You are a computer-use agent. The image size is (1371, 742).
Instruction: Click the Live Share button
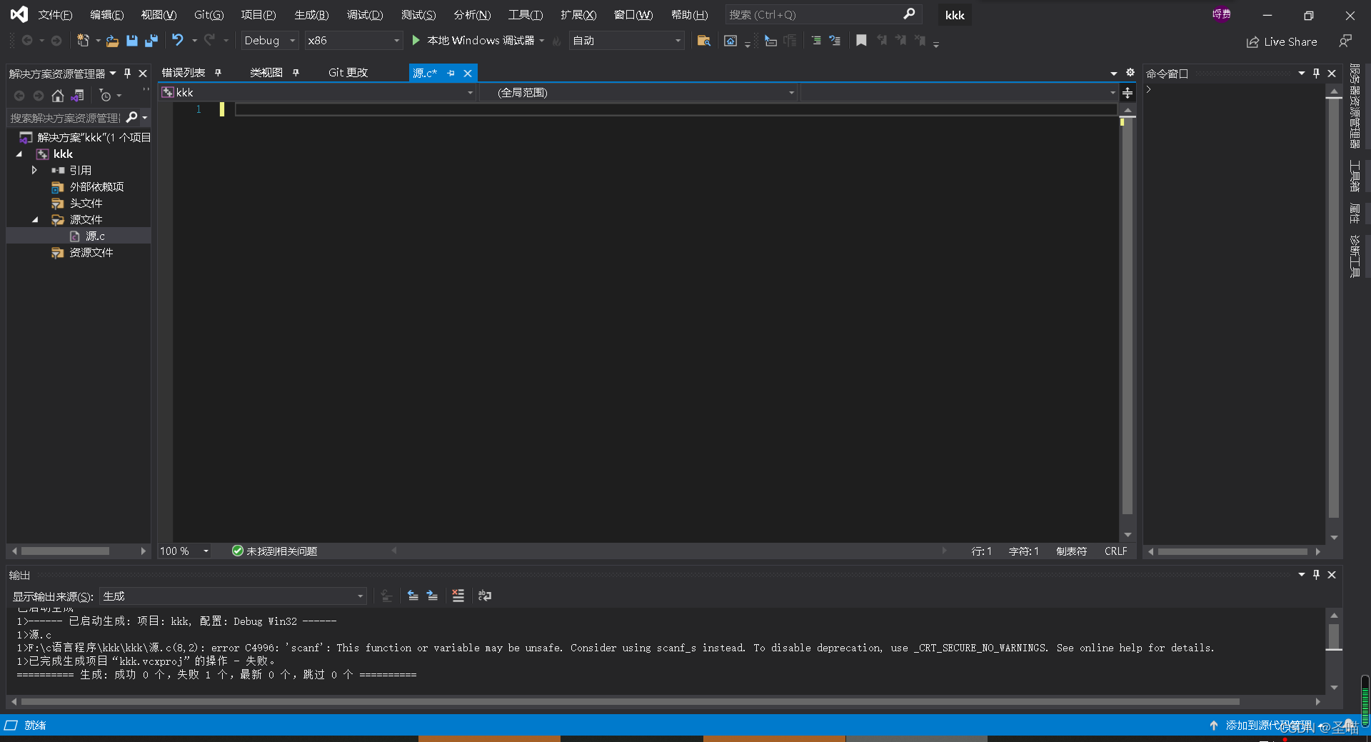click(1282, 41)
